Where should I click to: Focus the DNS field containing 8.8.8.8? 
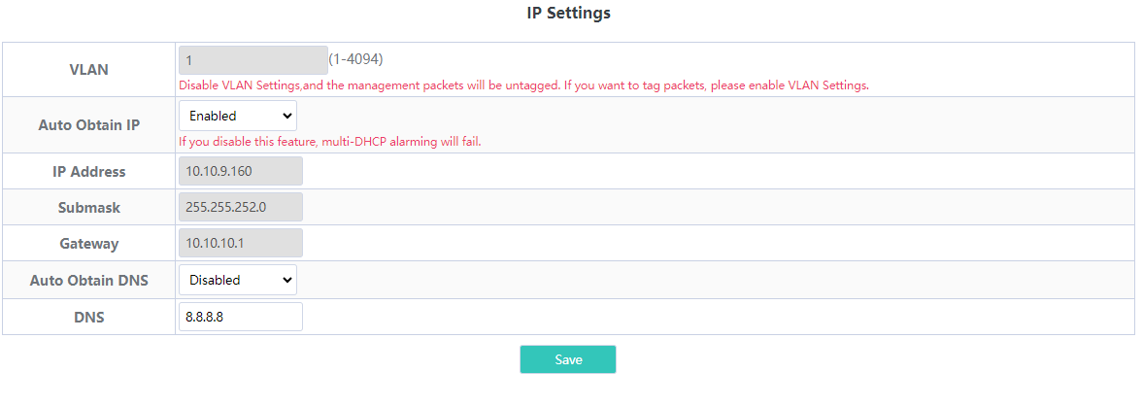(241, 317)
